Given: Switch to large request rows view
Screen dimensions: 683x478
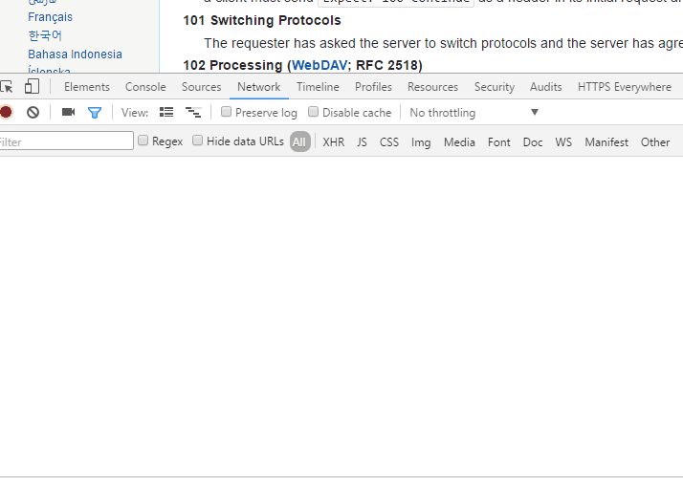Looking at the screenshot, I should click(166, 113).
